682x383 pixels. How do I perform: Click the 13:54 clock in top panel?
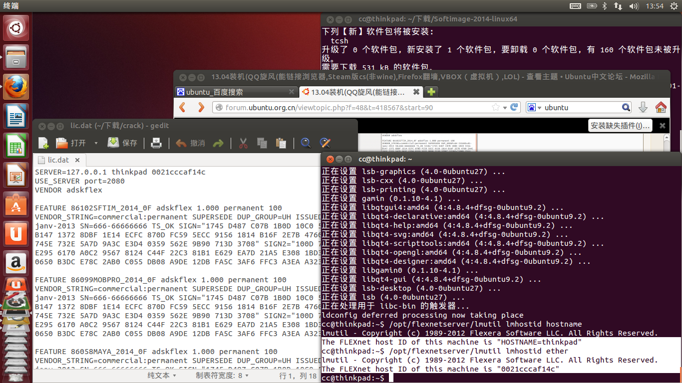pyautogui.click(x=654, y=6)
